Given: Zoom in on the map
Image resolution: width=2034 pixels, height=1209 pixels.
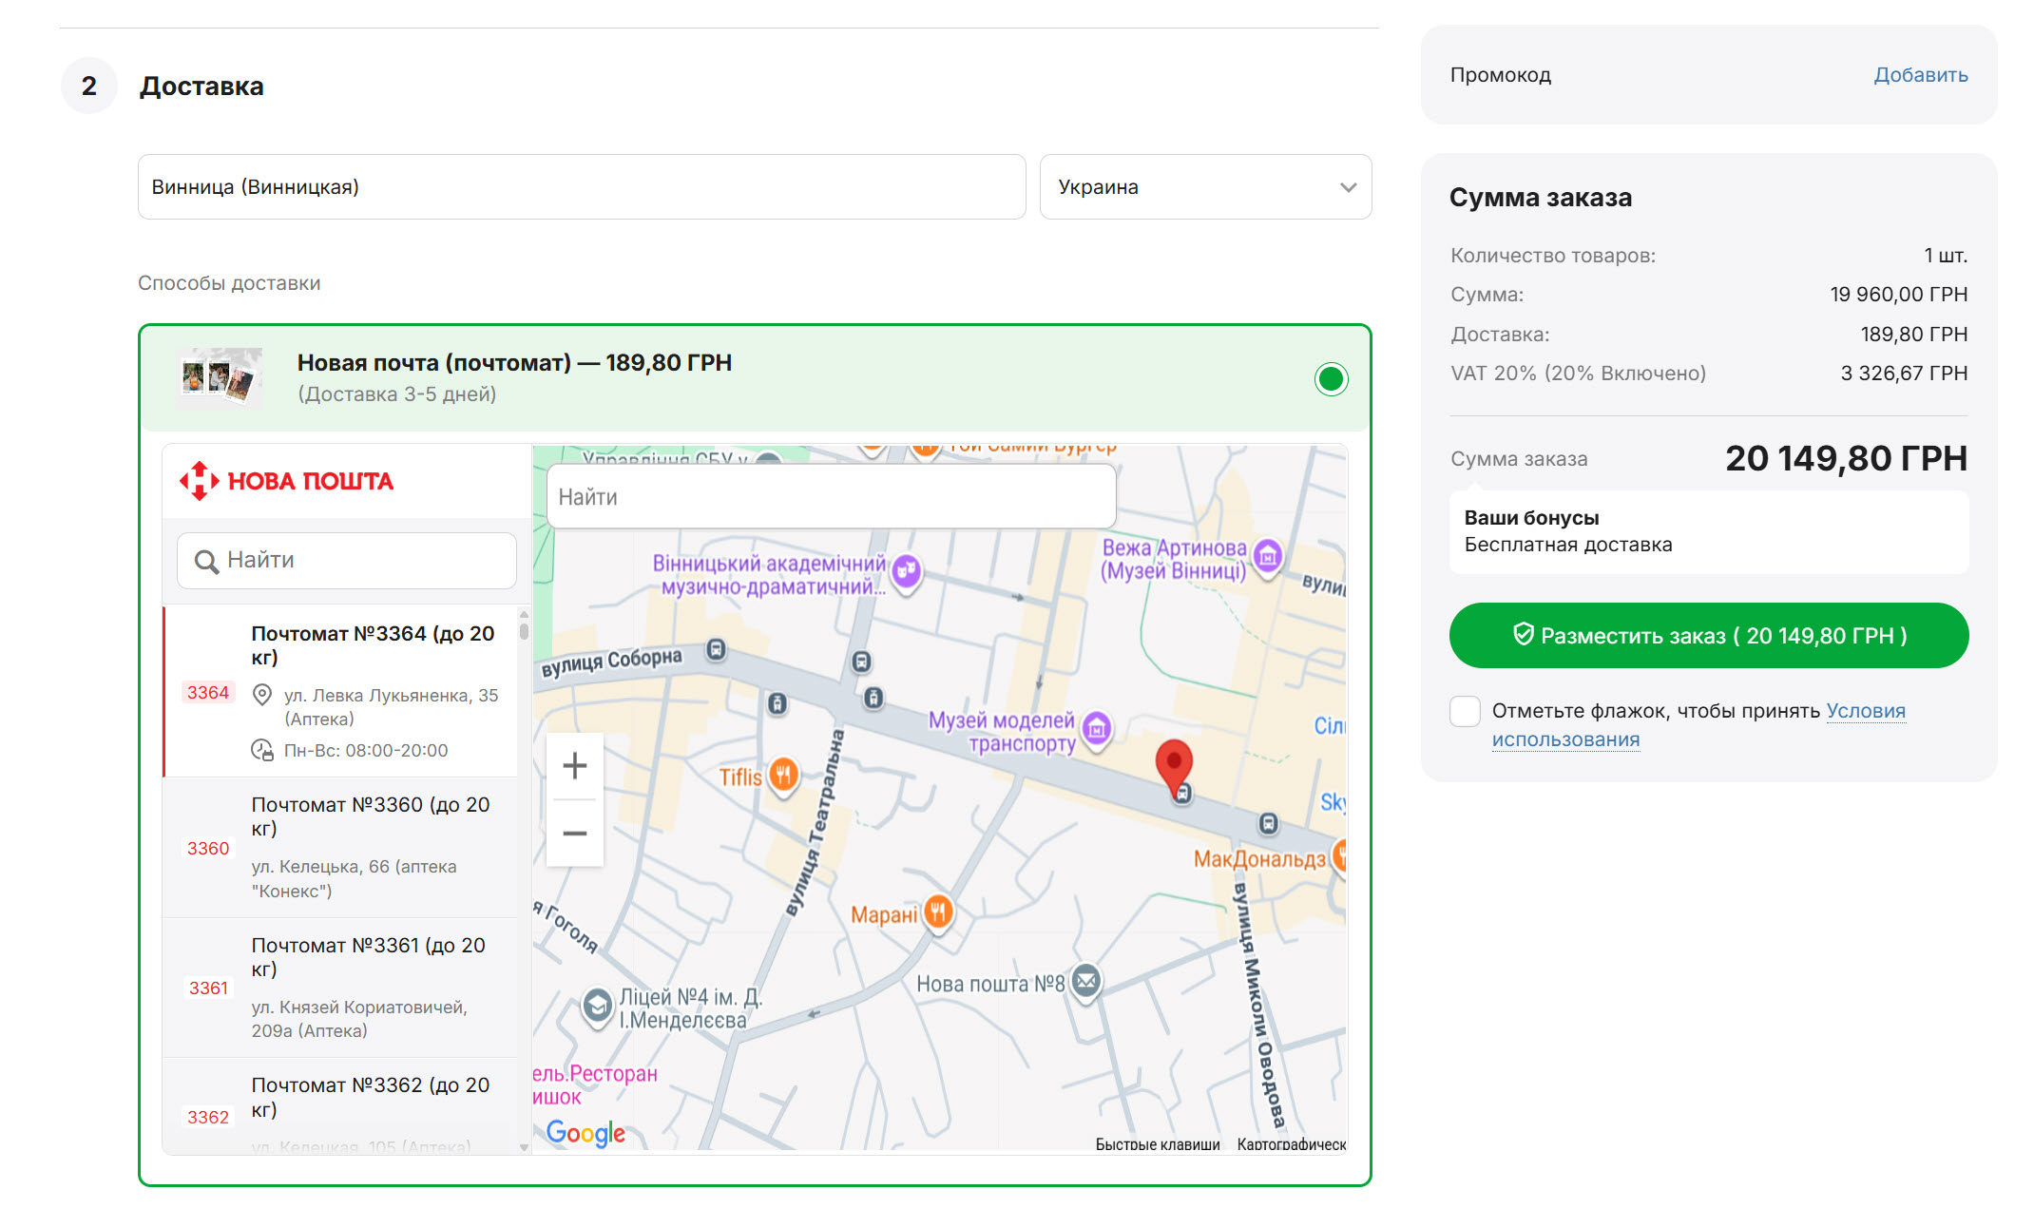Looking at the screenshot, I should pyautogui.click(x=574, y=766).
